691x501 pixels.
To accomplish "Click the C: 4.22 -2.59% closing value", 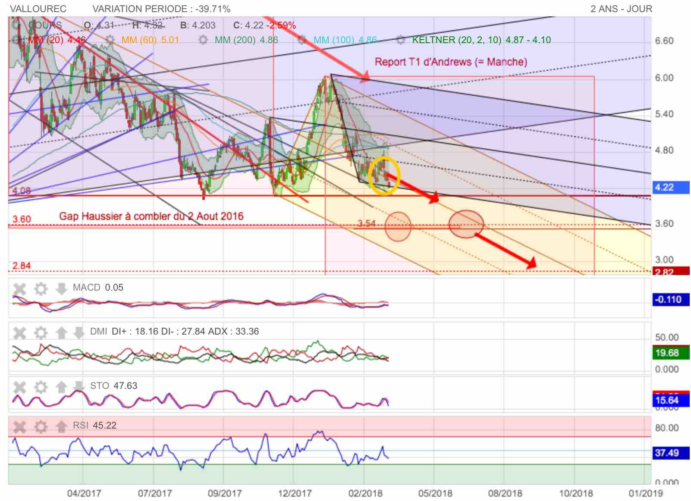I will (265, 25).
